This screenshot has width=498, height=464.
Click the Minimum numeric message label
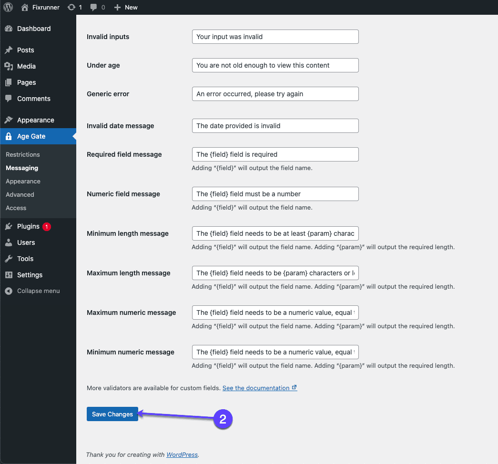click(x=131, y=352)
